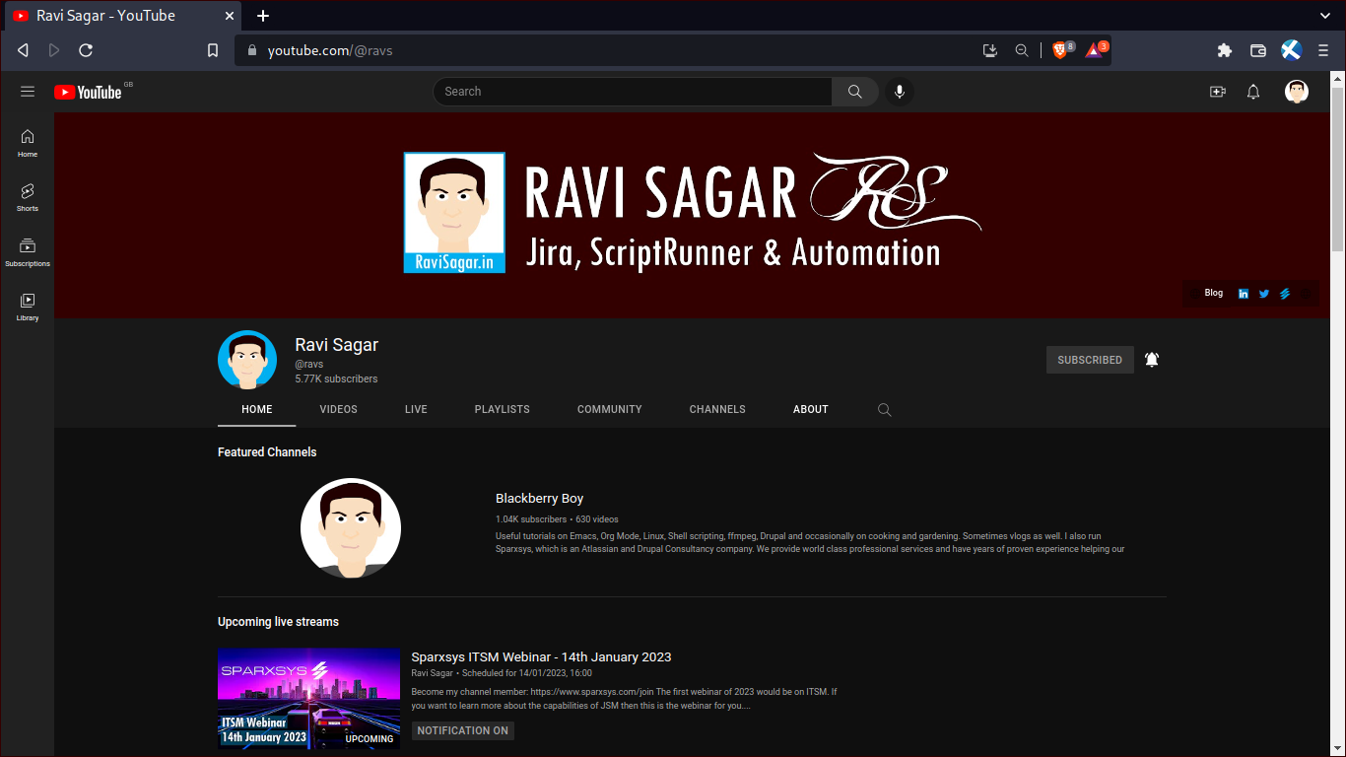This screenshot has height=757, width=1346.
Task: Open the Blog link on the banner
Action: pos(1214,293)
